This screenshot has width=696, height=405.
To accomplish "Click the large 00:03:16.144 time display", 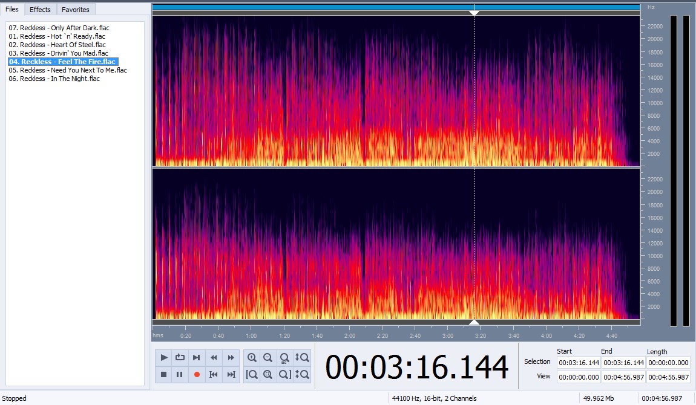I will pos(417,368).
